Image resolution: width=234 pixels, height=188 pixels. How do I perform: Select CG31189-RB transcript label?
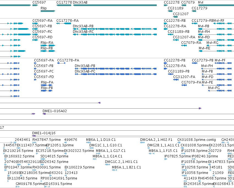pyautogui.click(x=179, y=31)
